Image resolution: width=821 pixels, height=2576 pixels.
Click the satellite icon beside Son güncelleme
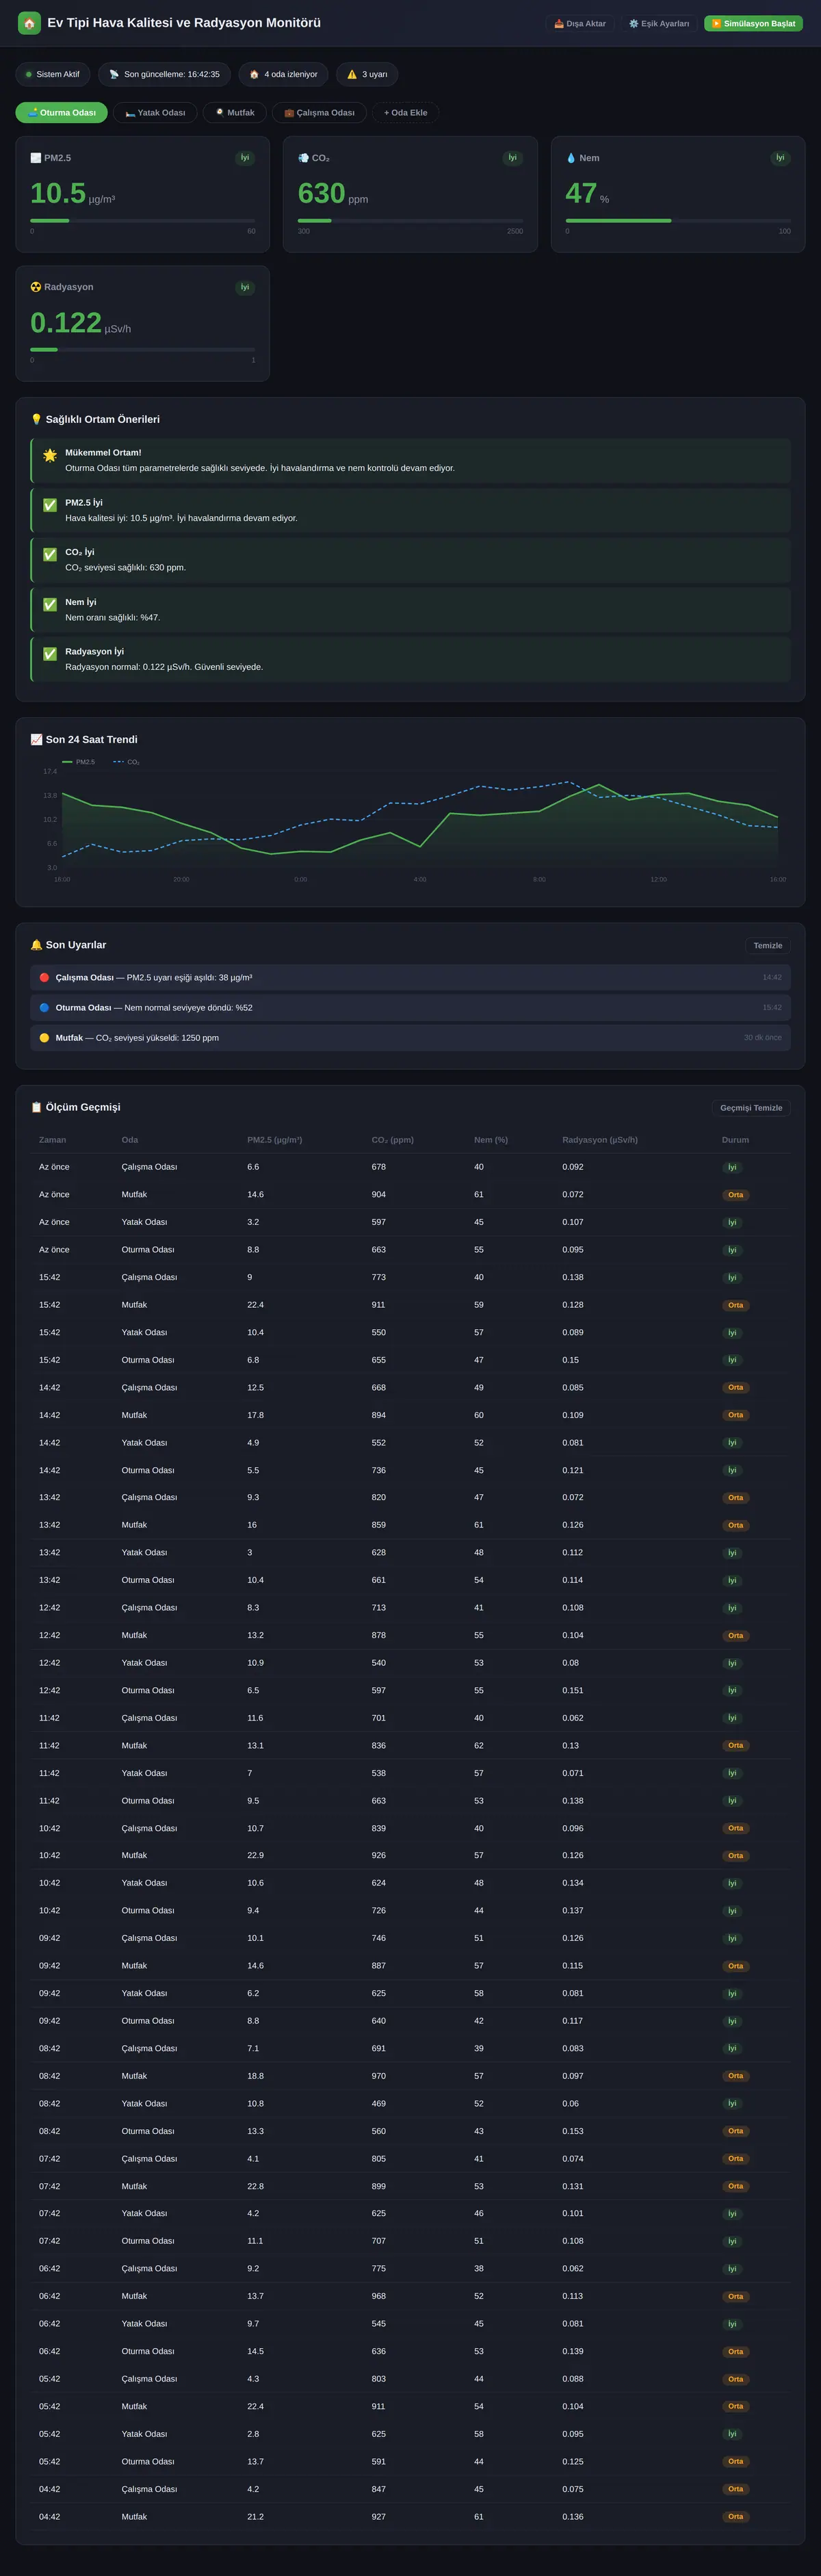pos(114,74)
